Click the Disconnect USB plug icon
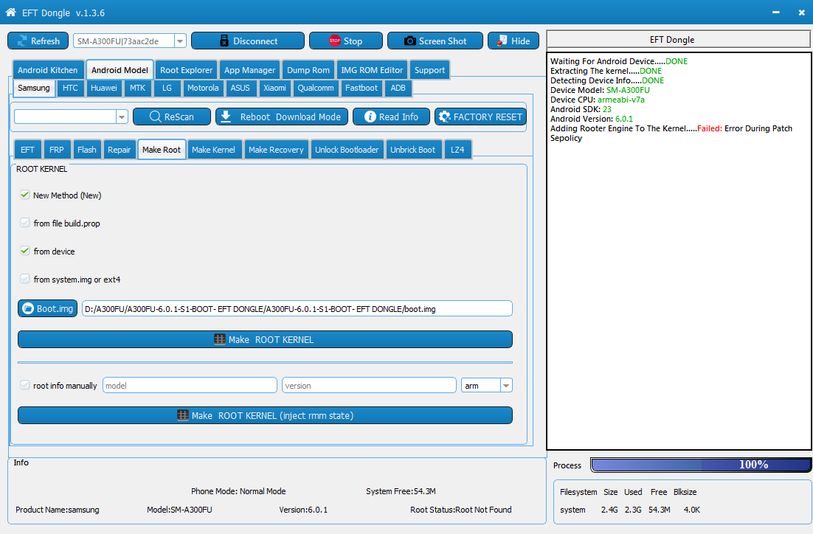This screenshot has width=813, height=534. [x=224, y=41]
